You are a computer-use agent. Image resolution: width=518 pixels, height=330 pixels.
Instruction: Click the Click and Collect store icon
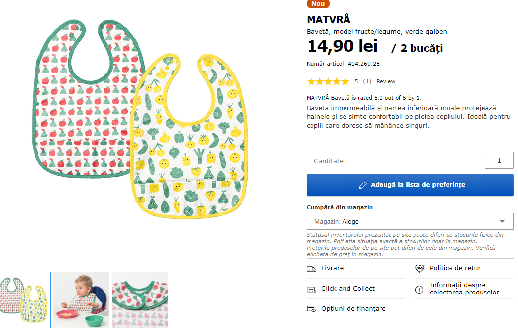pyautogui.click(x=311, y=289)
